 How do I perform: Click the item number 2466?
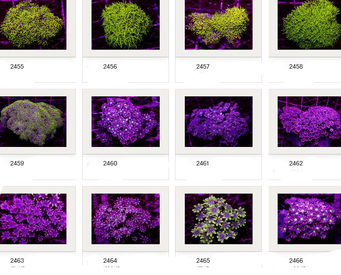pos(296,260)
